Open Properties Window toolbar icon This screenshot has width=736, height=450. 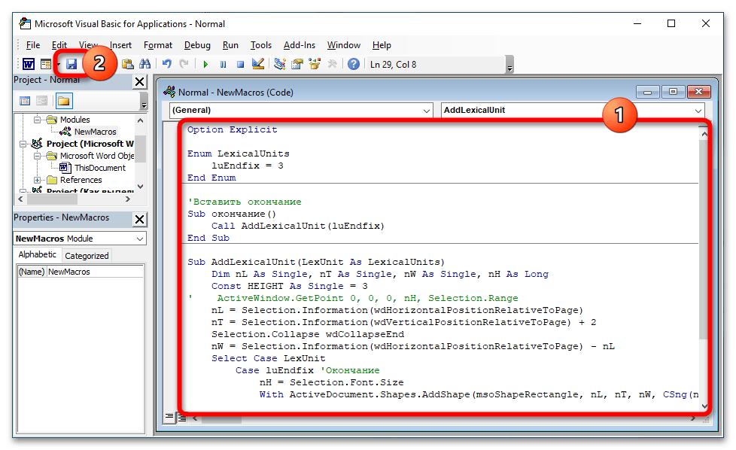pos(297,64)
